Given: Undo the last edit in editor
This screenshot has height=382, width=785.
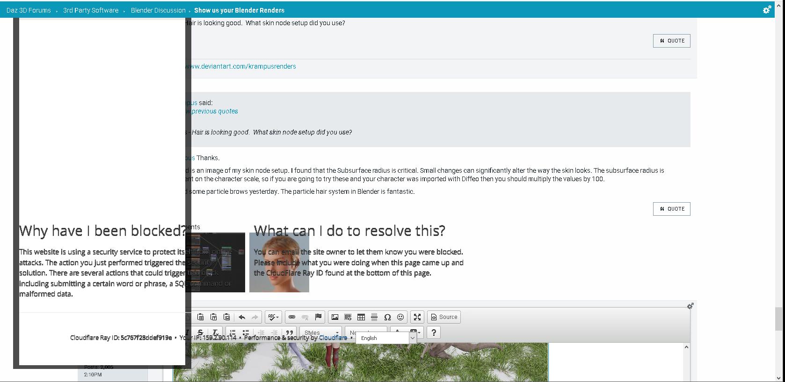Looking at the screenshot, I should [242, 317].
